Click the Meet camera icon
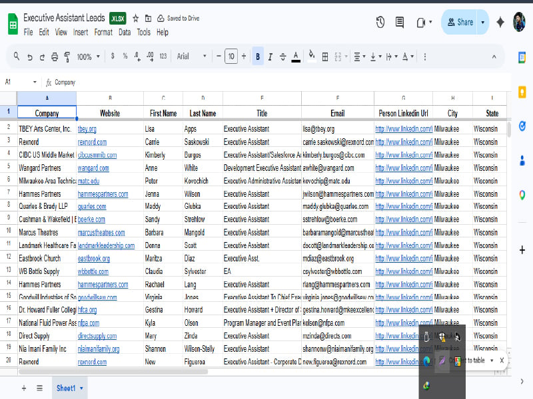The height and width of the screenshot is (399, 533). pyautogui.click(x=421, y=23)
